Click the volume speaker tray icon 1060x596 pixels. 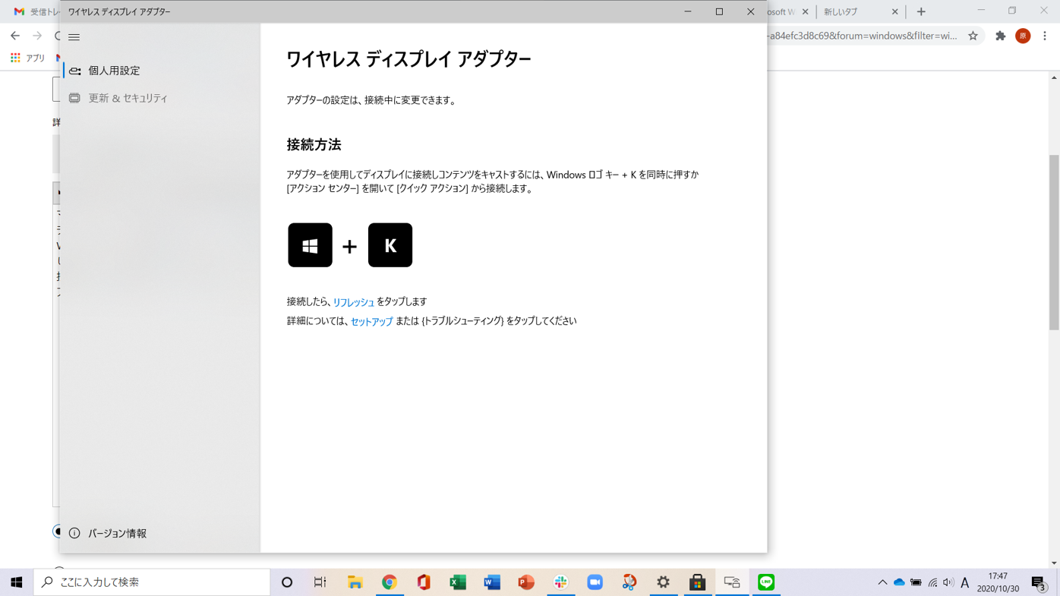(x=948, y=582)
